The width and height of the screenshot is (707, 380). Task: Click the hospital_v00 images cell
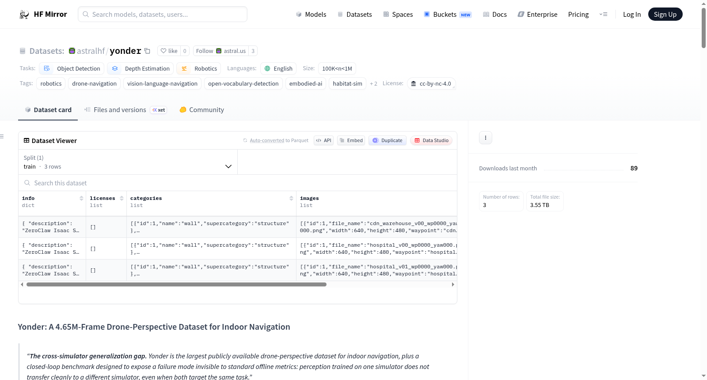377,248
